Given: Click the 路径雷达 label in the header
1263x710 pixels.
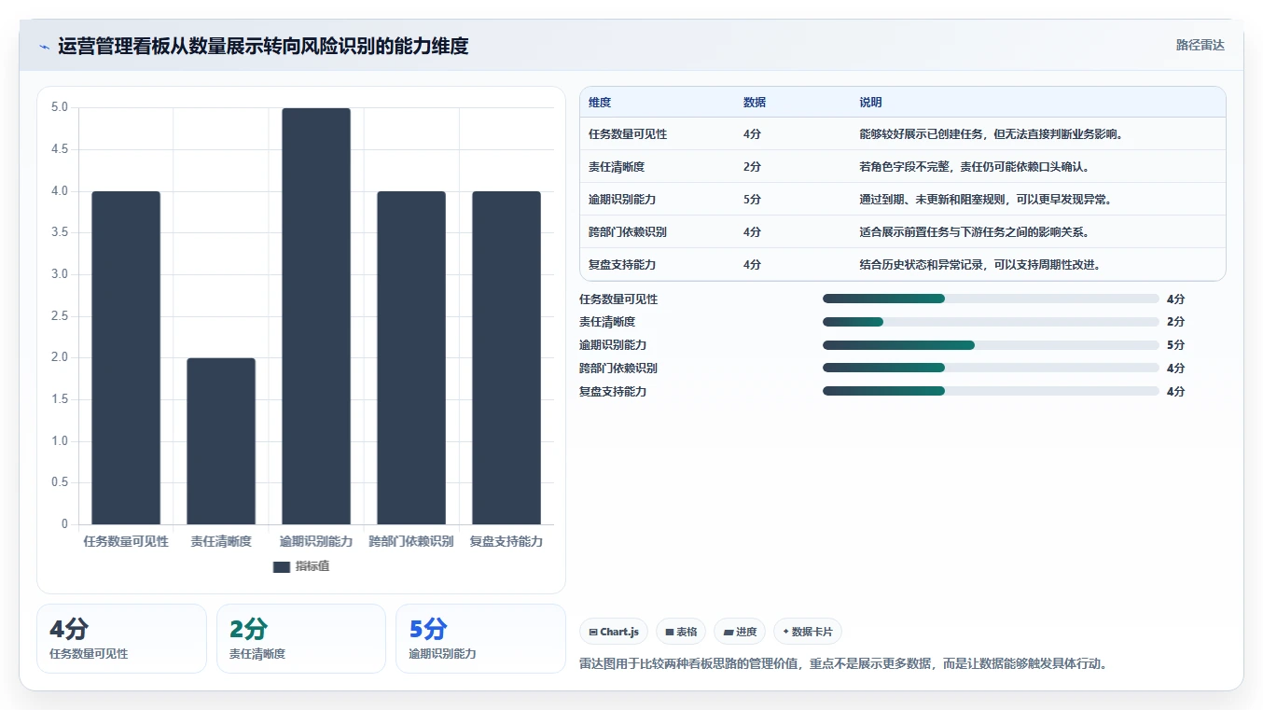Looking at the screenshot, I should [x=1200, y=45].
